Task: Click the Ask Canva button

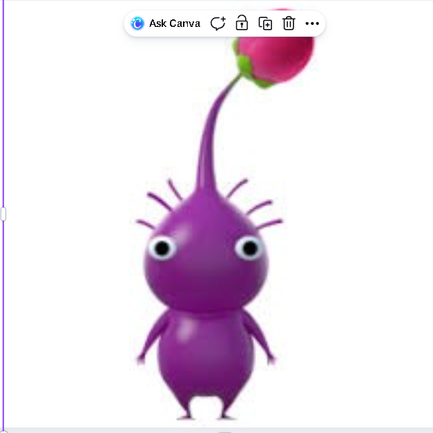Action: click(x=166, y=23)
